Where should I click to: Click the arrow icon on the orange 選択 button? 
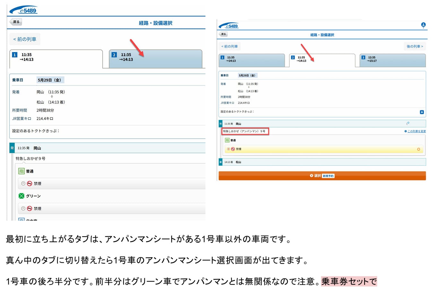(x=311, y=176)
